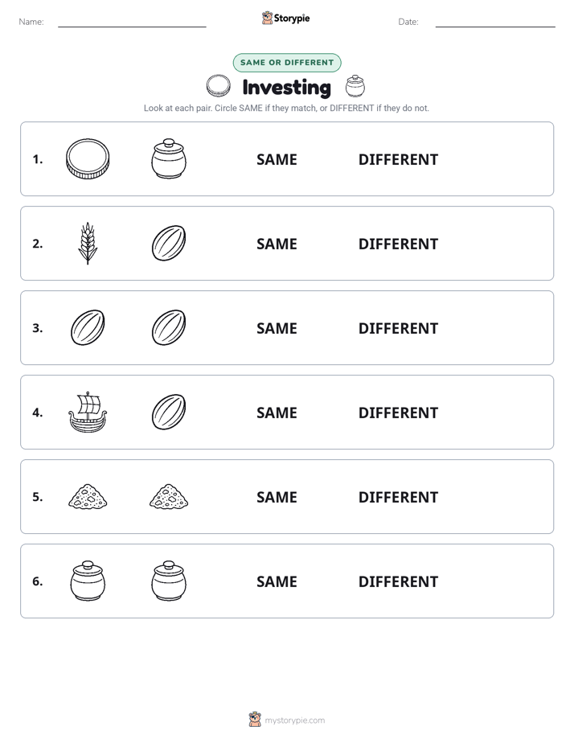The height and width of the screenshot is (743, 574).
Task: Click the viking ship icon in row 4
Action: 88,413
